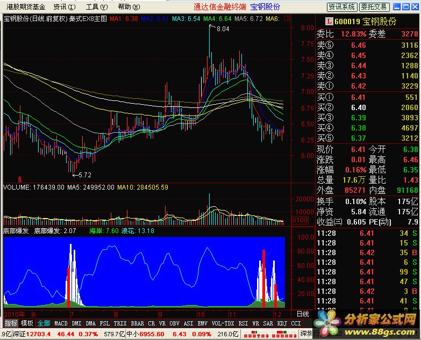421x340 pixels.
Task: Switch to the RSI indicator
Action: (243, 323)
